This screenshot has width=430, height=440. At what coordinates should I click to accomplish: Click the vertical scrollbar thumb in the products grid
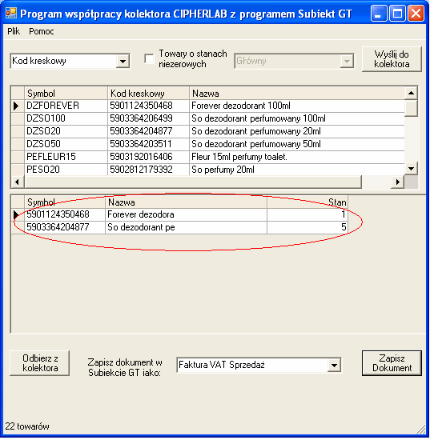coord(411,108)
